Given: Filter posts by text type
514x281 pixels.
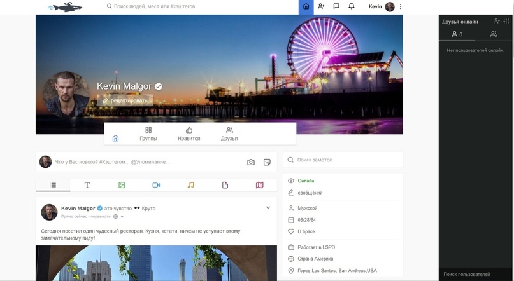Looking at the screenshot, I should point(87,185).
